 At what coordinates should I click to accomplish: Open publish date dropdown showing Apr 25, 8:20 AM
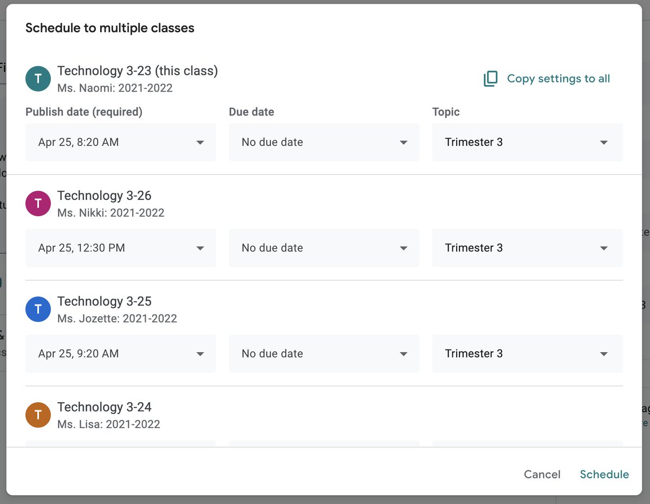(121, 143)
